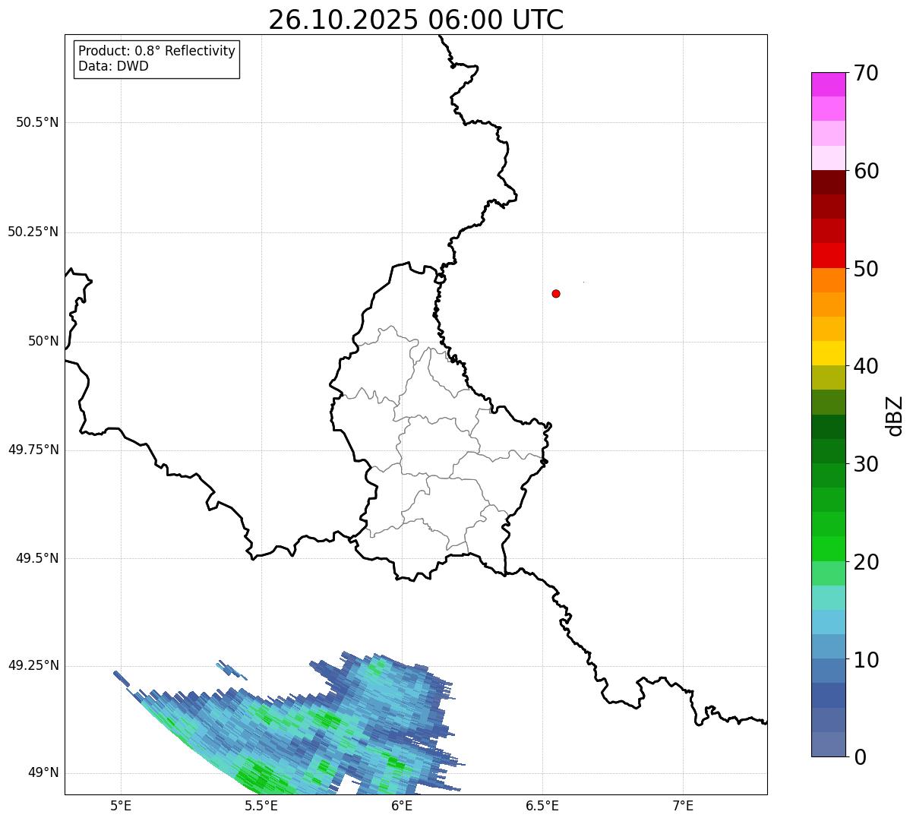Click the colorbar tick label 20
This screenshot has height=821, width=913.
pyautogui.click(x=867, y=562)
